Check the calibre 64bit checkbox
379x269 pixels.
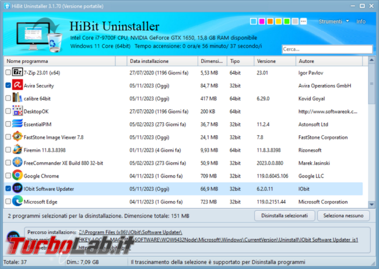[8, 98]
